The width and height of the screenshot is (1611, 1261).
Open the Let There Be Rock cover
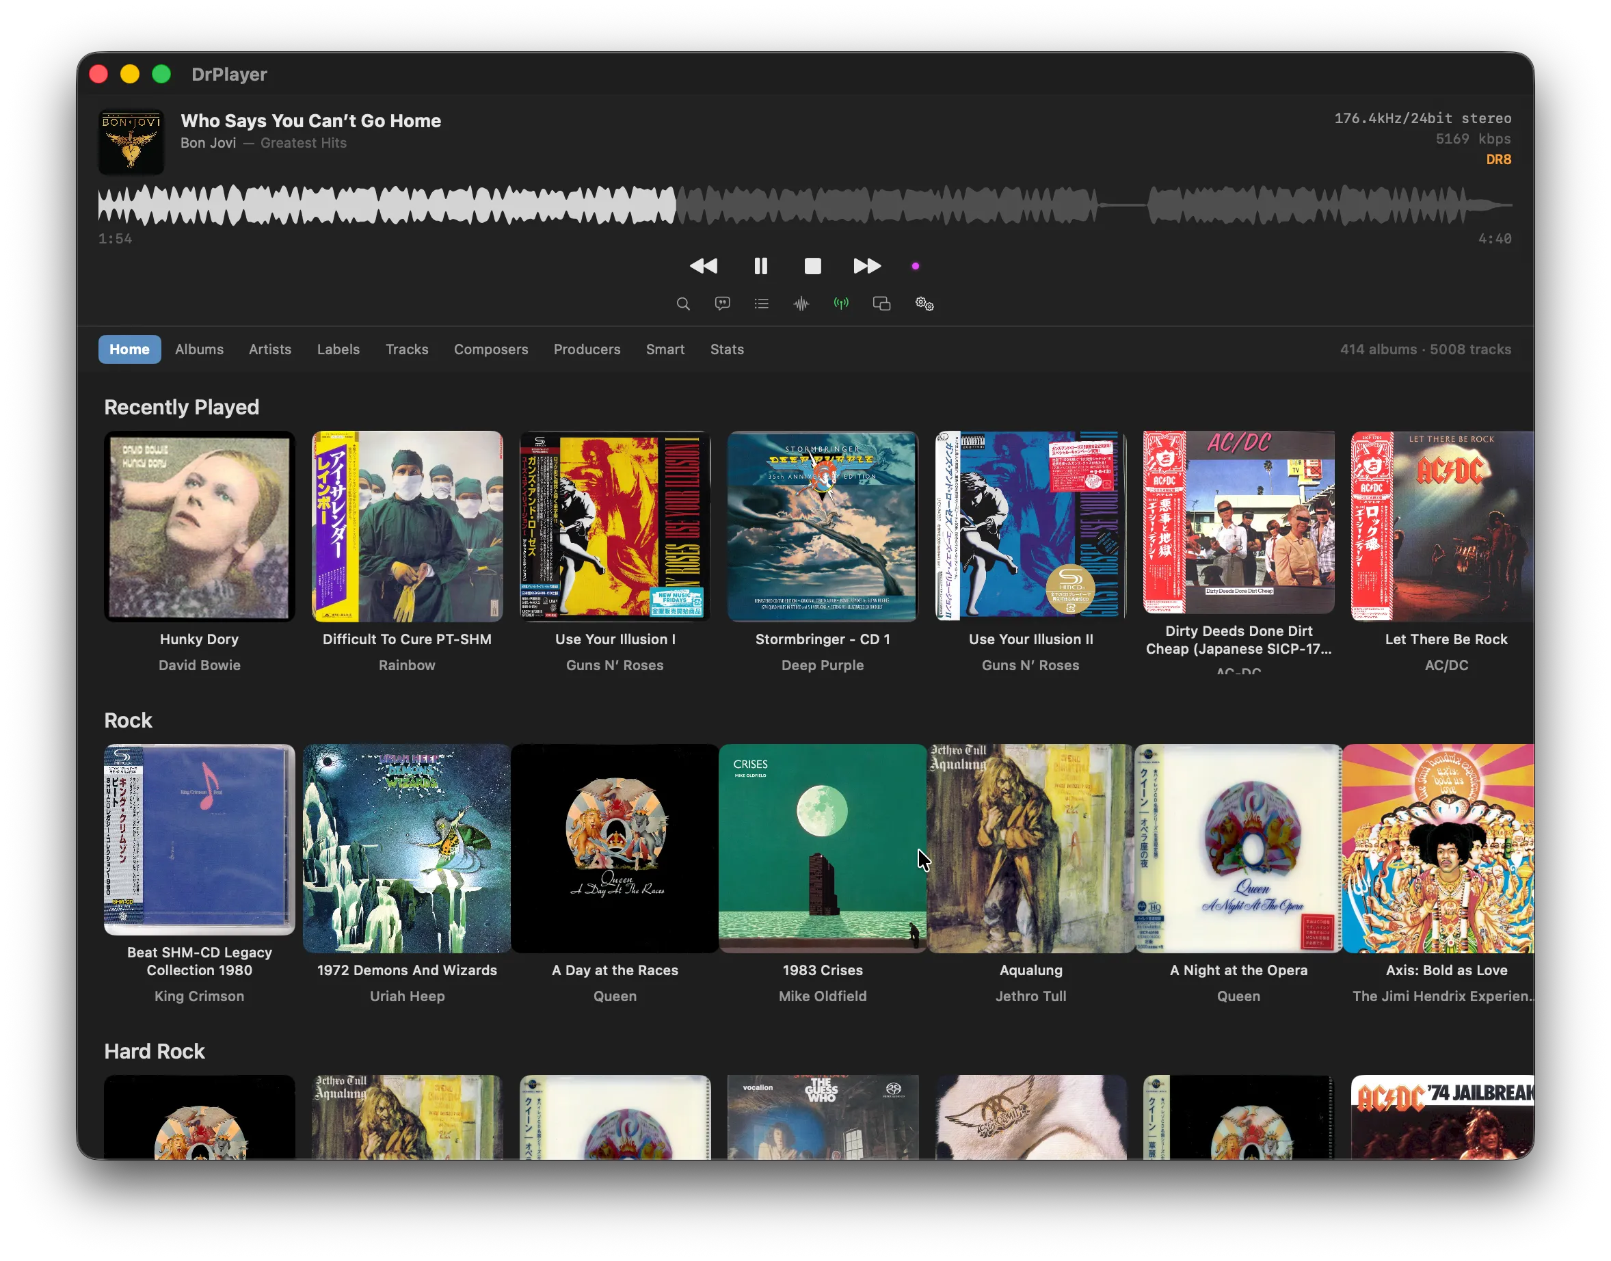[1442, 526]
